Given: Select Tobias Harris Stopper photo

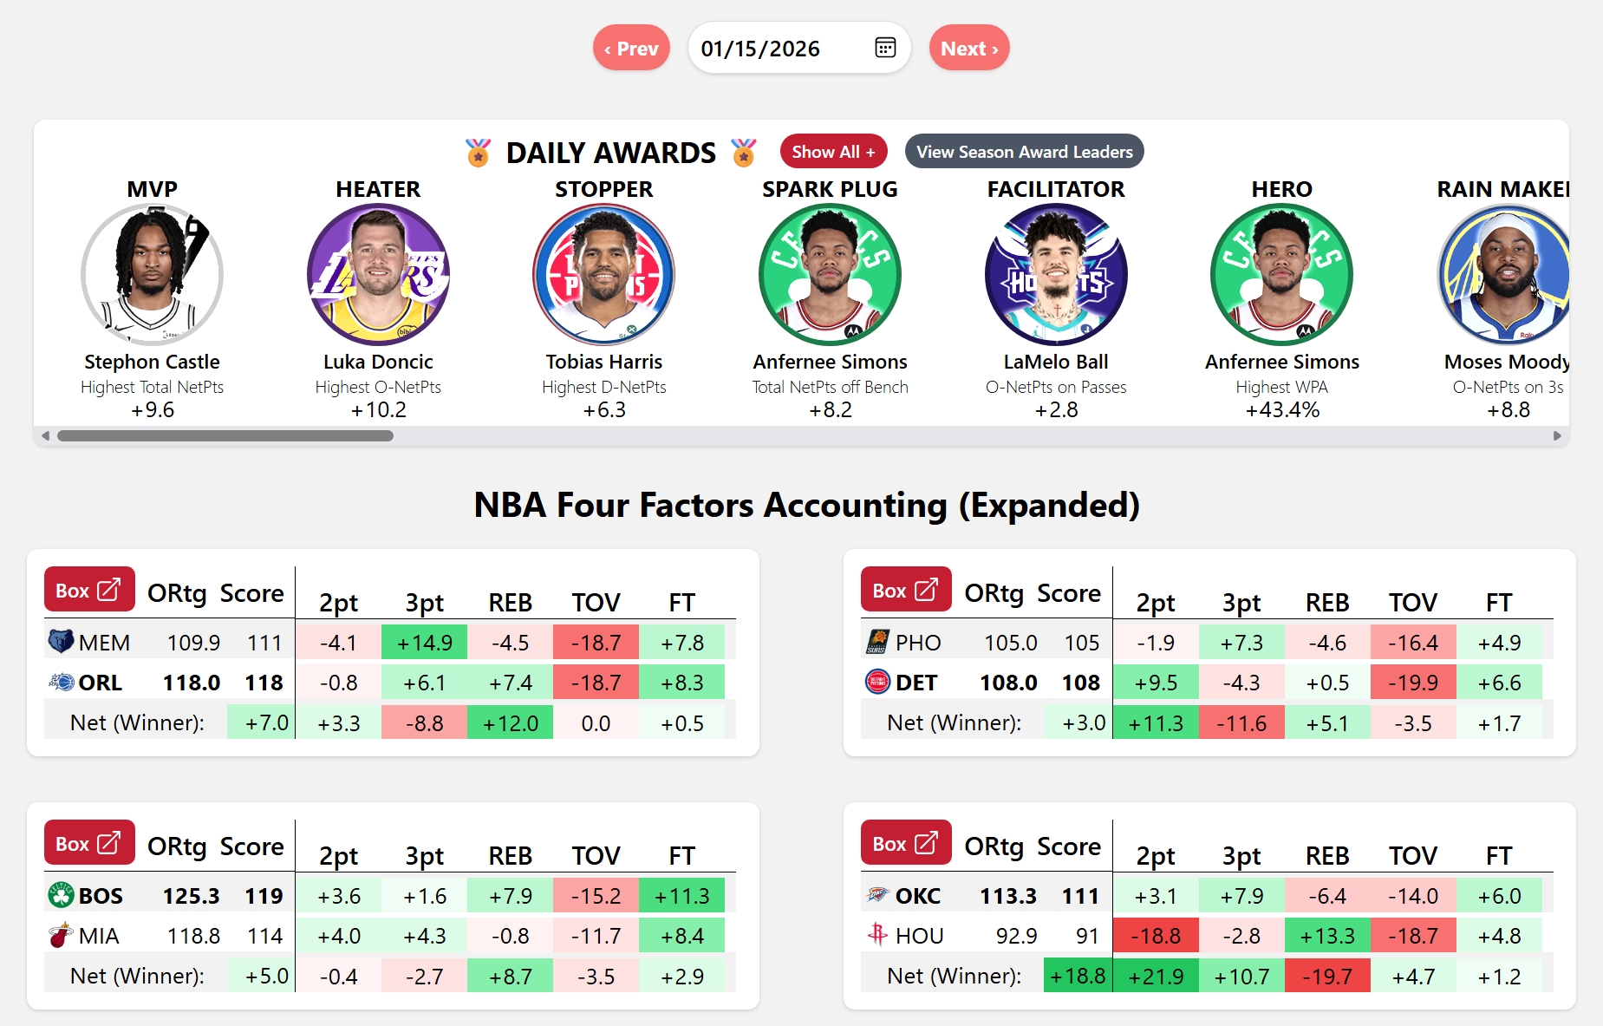Looking at the screenshot, I should point(604,275).
